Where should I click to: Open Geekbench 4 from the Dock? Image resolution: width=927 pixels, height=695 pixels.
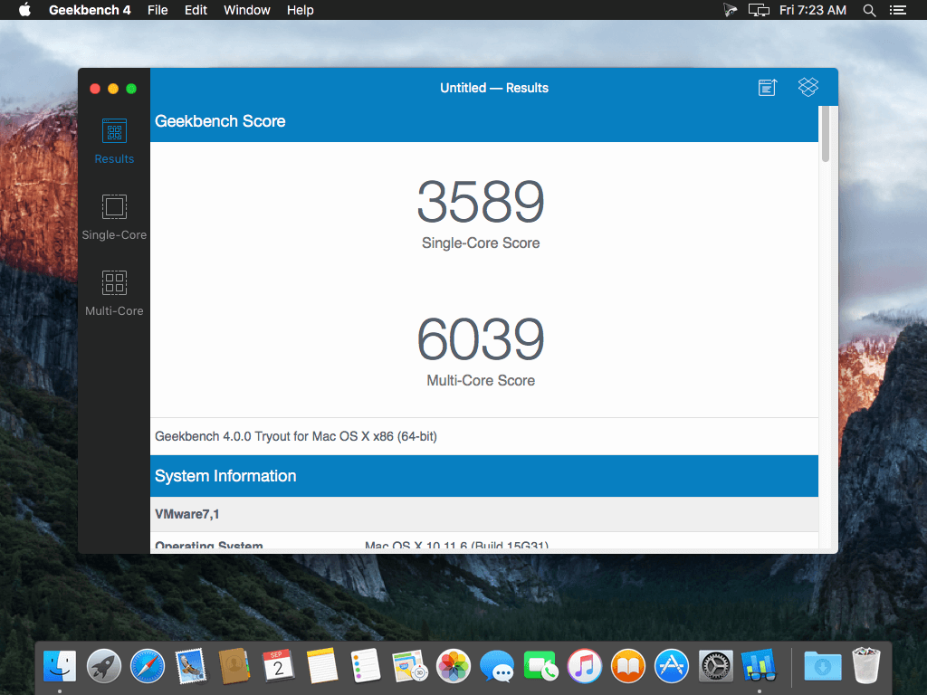[x=758, y=666]
